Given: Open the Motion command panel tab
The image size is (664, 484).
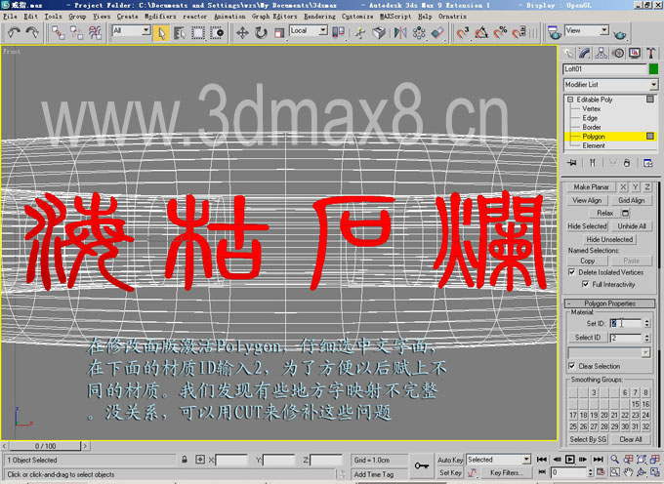Looking at the screenshot, I should 618,53.
